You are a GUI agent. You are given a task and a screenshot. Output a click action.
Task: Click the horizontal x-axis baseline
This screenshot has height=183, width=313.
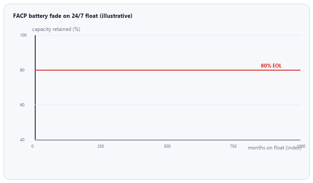click(x=168, y=140)
